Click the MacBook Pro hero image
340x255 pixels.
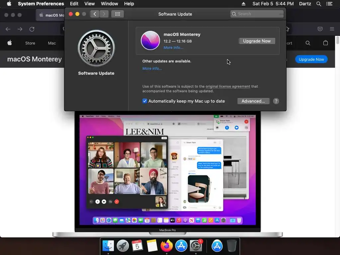click(x=167, y=174)
